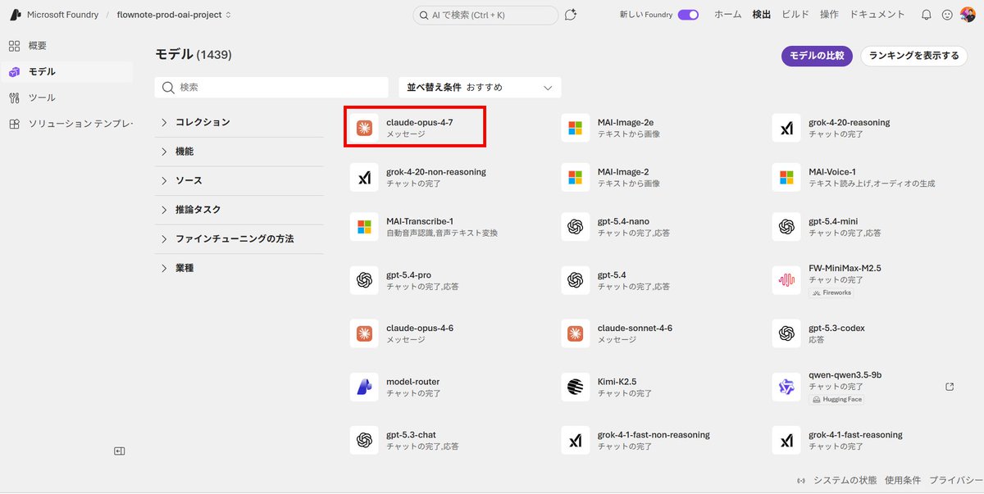This screenshot has width=984, height=494.
Task: Click the gpt-5.4-pro OpenAI icon
Action: [x=364, y=280]
